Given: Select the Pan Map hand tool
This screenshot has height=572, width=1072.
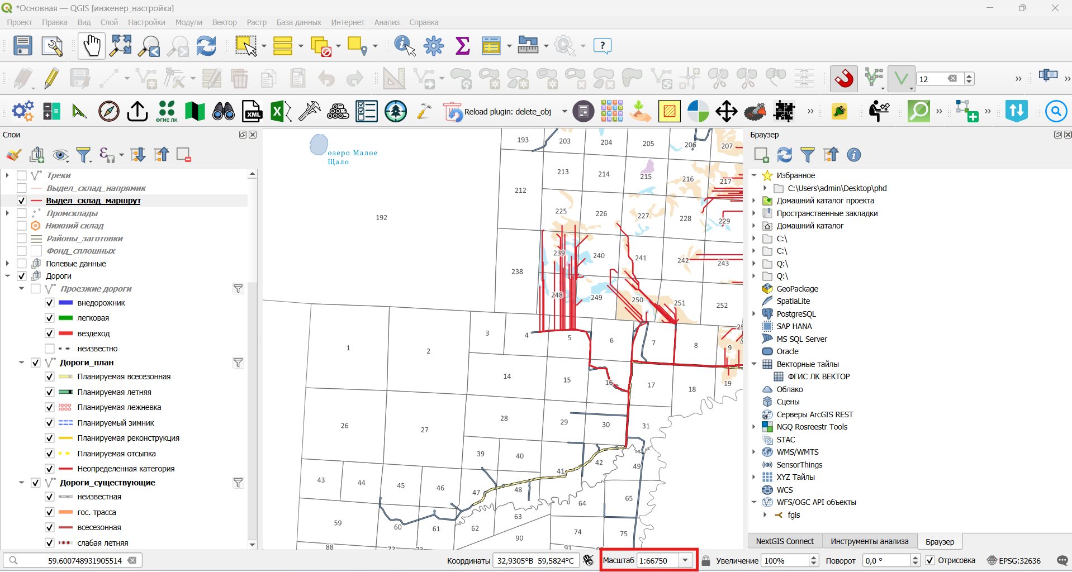Looking at the screenshot, I should coord(91,45).
